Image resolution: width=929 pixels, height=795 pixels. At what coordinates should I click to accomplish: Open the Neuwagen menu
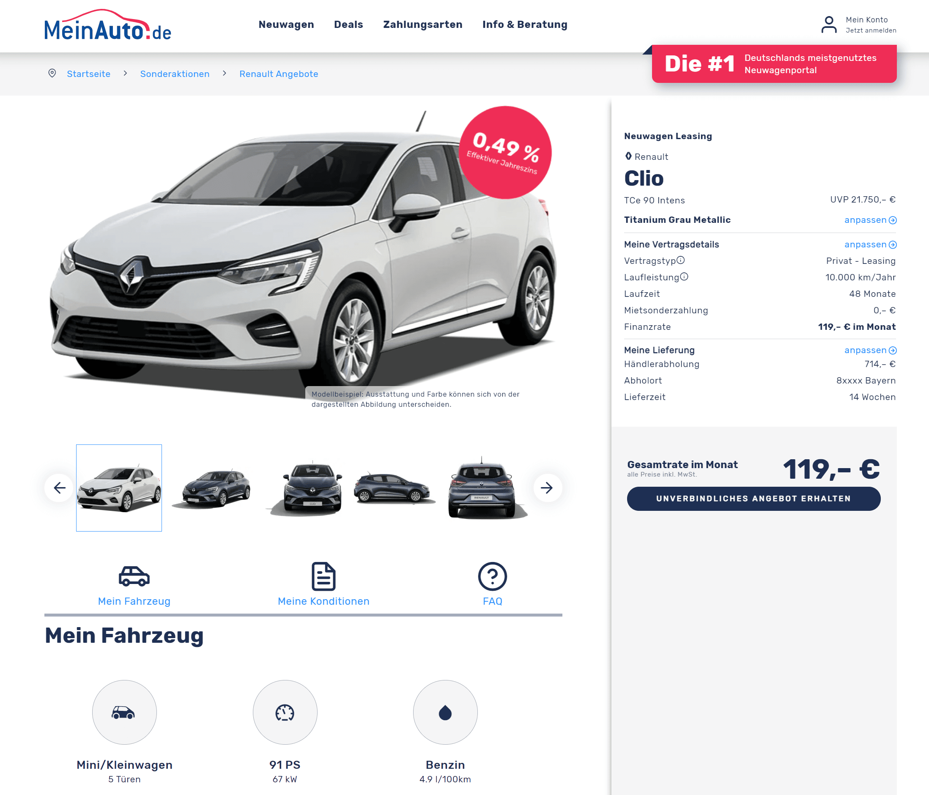(286, 25)
